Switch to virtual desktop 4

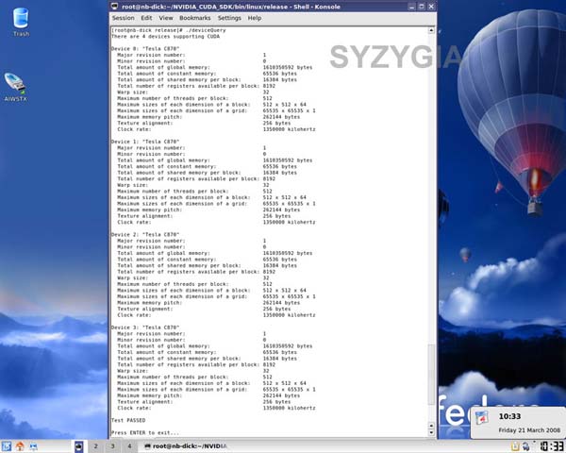click(130, 445)
